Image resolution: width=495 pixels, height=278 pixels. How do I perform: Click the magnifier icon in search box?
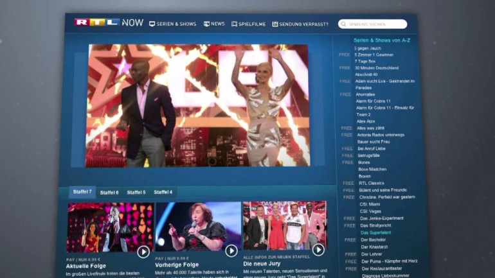(343, 24)
